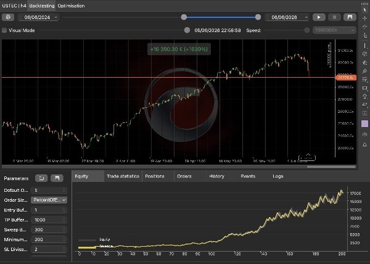
Task: Open the Speed 1000000x dropdown
Action: pyautogui.click(x=334, y=30)
